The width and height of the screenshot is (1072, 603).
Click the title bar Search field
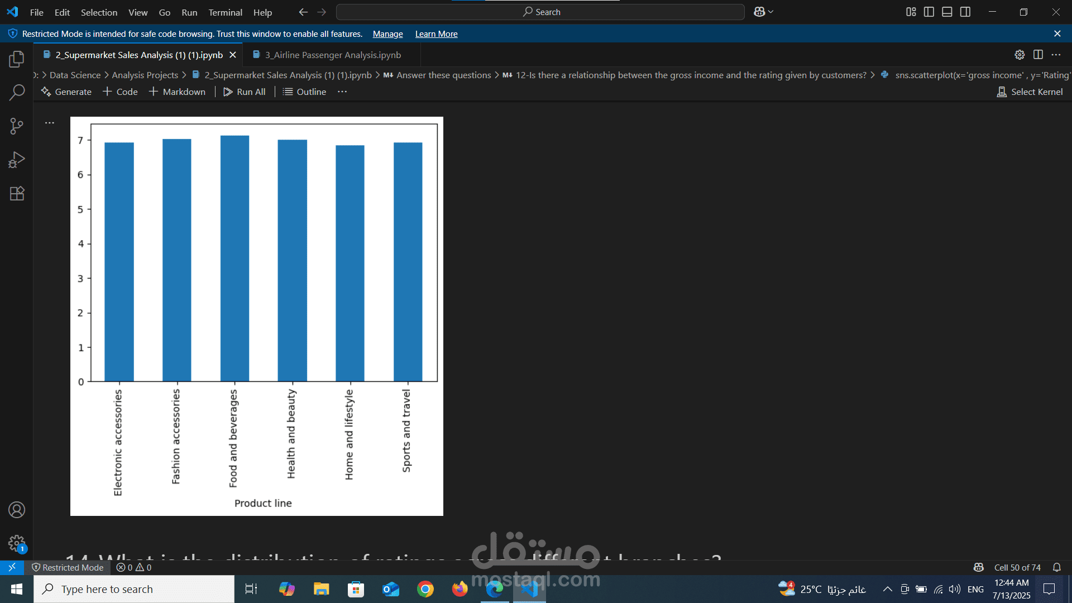[x=540, y=12]
